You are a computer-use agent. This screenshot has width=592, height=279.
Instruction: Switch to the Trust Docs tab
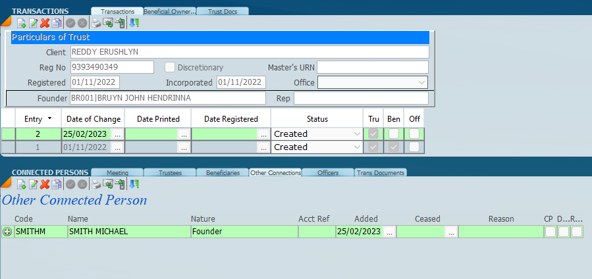click(223, 11)
